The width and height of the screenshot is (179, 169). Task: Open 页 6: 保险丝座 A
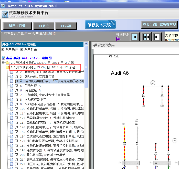pyautogui.click(x=28, y=90)
